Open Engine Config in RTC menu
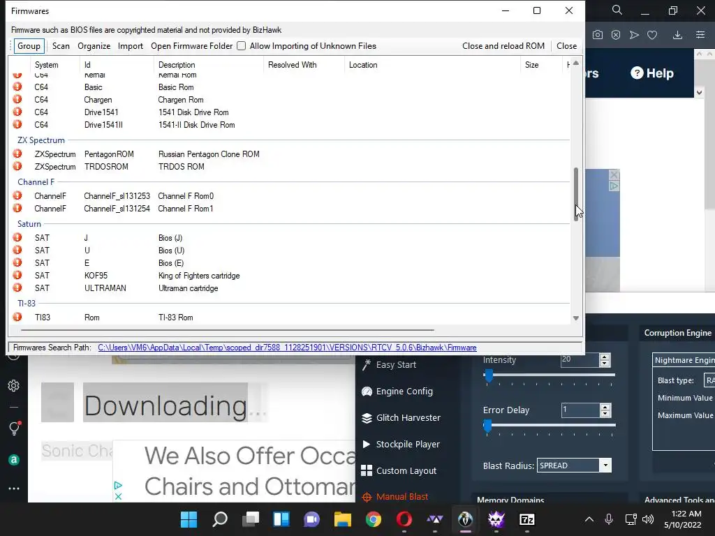The height and width of the screenshot is (536, 715). [x=397, y=391]
